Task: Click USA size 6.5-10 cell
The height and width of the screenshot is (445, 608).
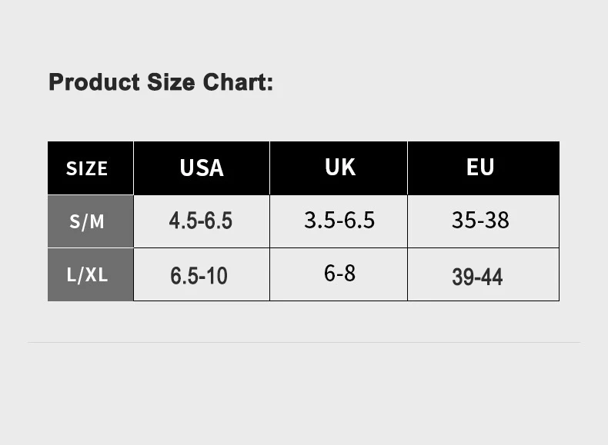Action: coord(199,276)
